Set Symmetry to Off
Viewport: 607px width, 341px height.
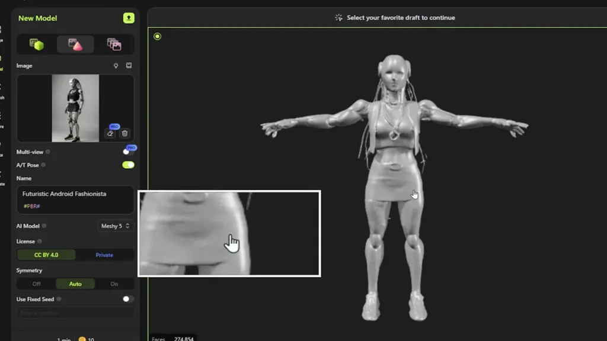36,284
